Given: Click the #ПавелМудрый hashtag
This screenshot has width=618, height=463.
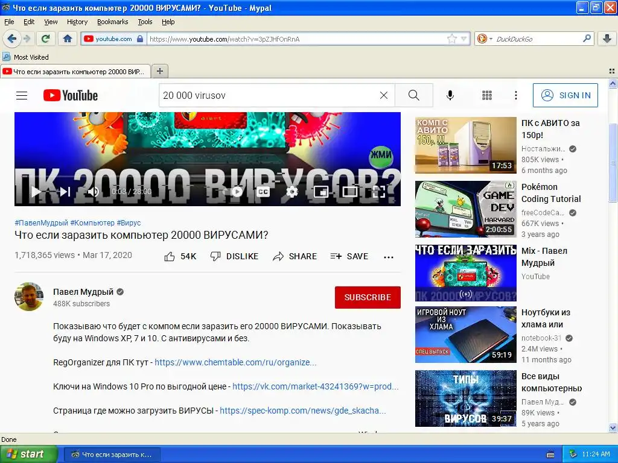Looking at the screenshot, I should (42, 223).
